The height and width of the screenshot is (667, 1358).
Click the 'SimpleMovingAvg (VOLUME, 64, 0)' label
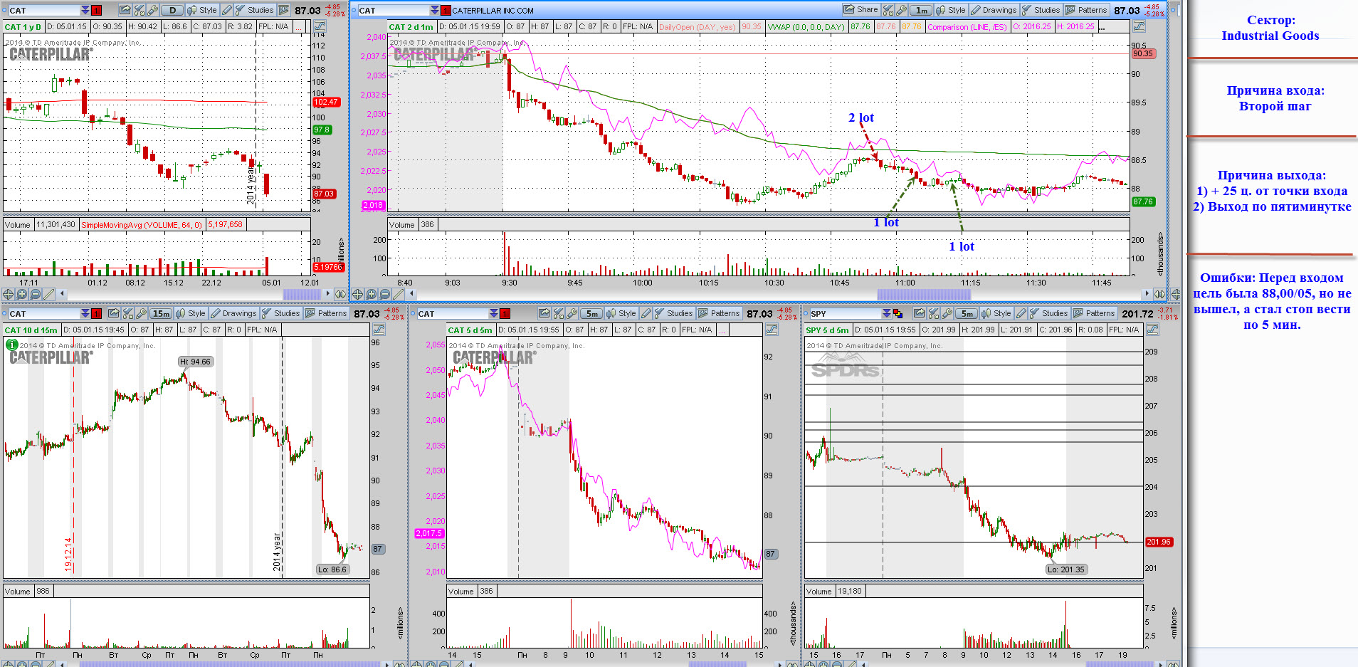tap(142, 225)
